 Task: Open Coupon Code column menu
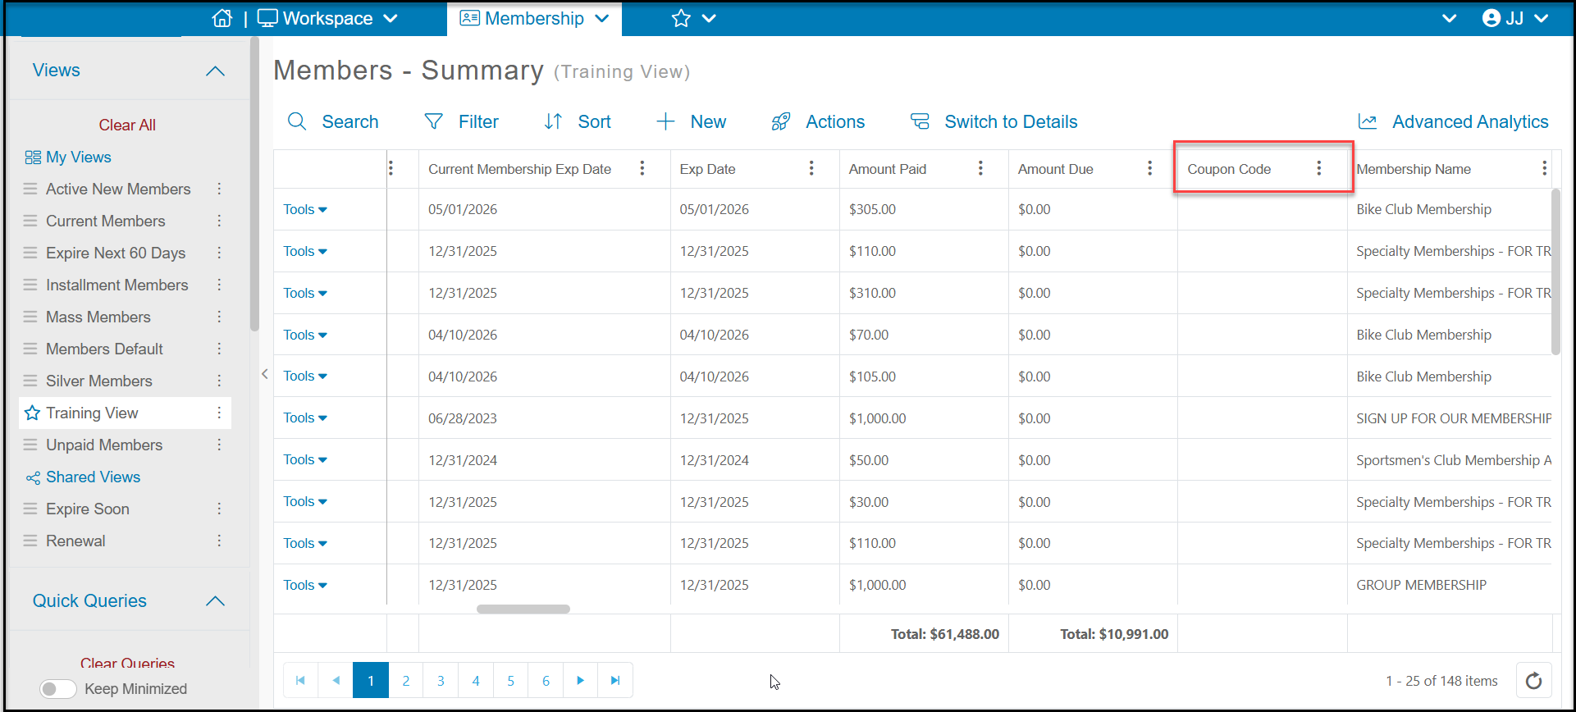pos(1318,168)
